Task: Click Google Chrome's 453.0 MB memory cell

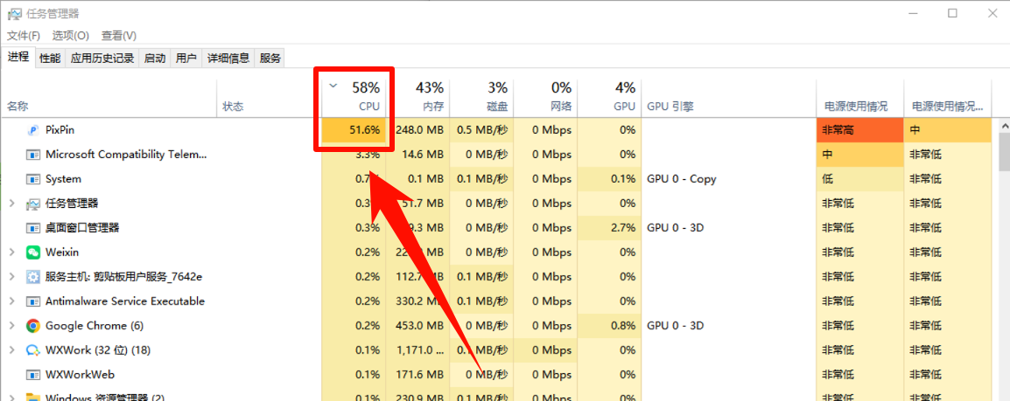Action: (417, 326)
